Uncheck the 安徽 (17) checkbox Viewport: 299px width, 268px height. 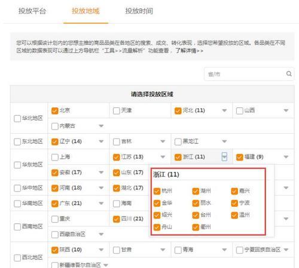(x=54, y=172)
